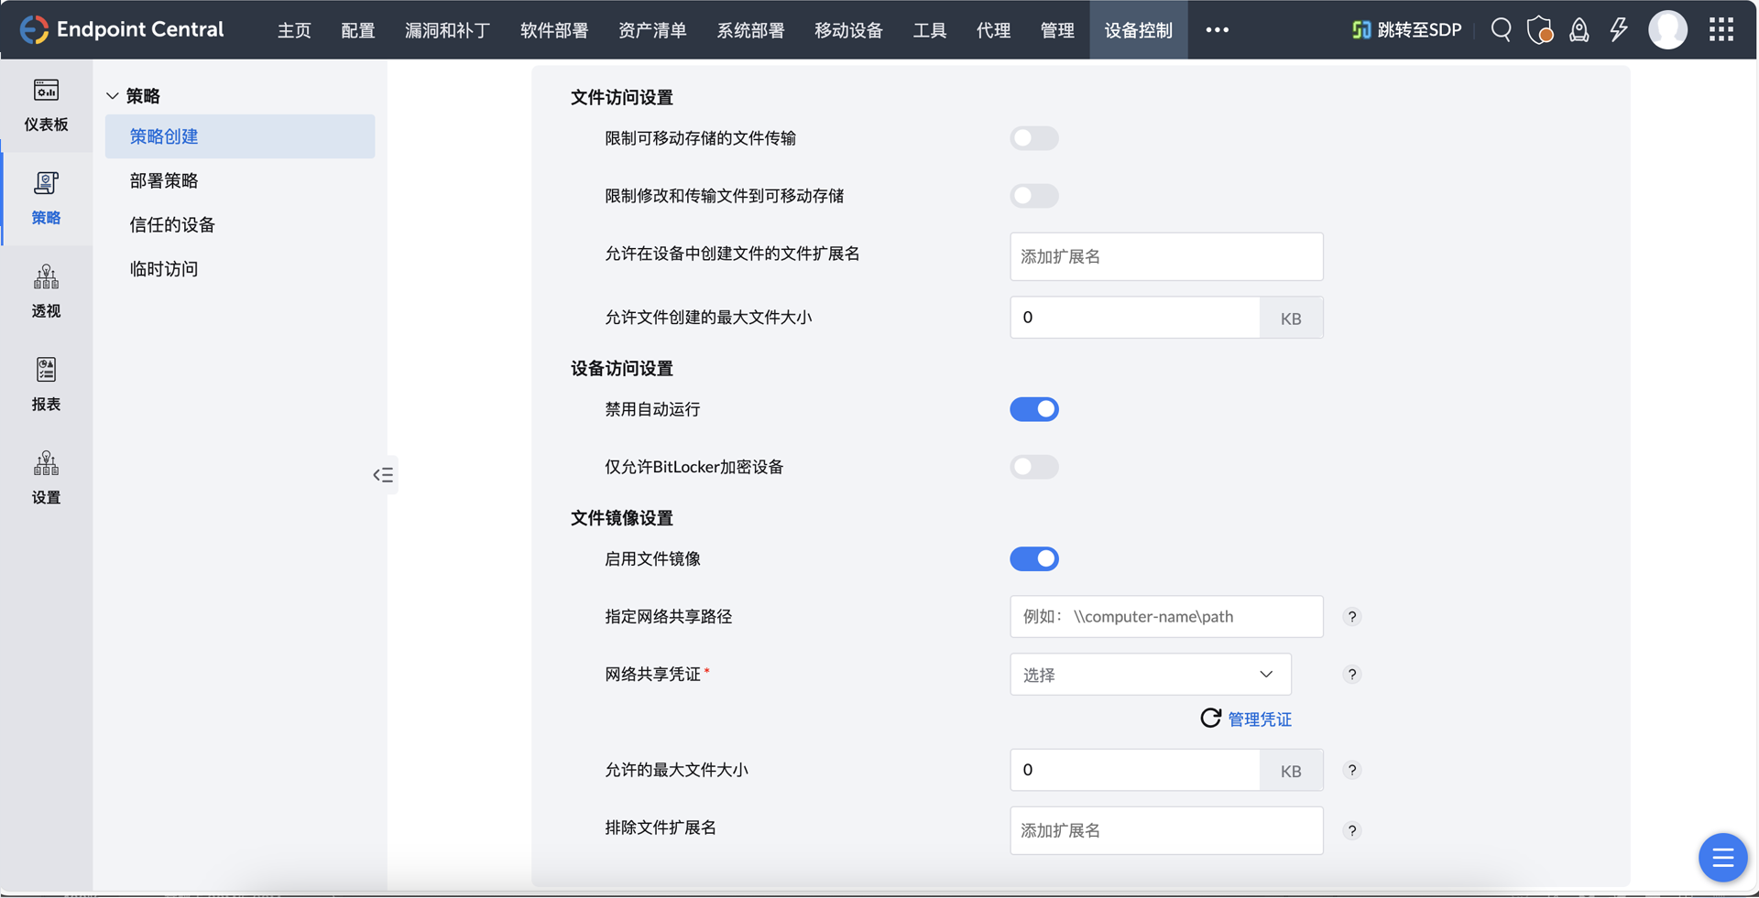Screen dimensions: 1759x898
Task: Click 跳转至SDP button
Action: 1407,30
